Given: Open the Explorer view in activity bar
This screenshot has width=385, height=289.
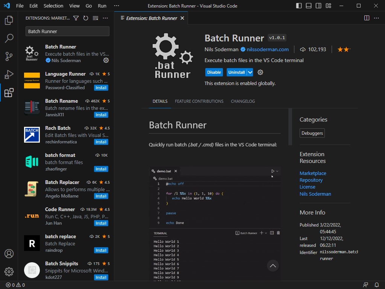Looking at the screenshot, I should (x=9, y=20).
